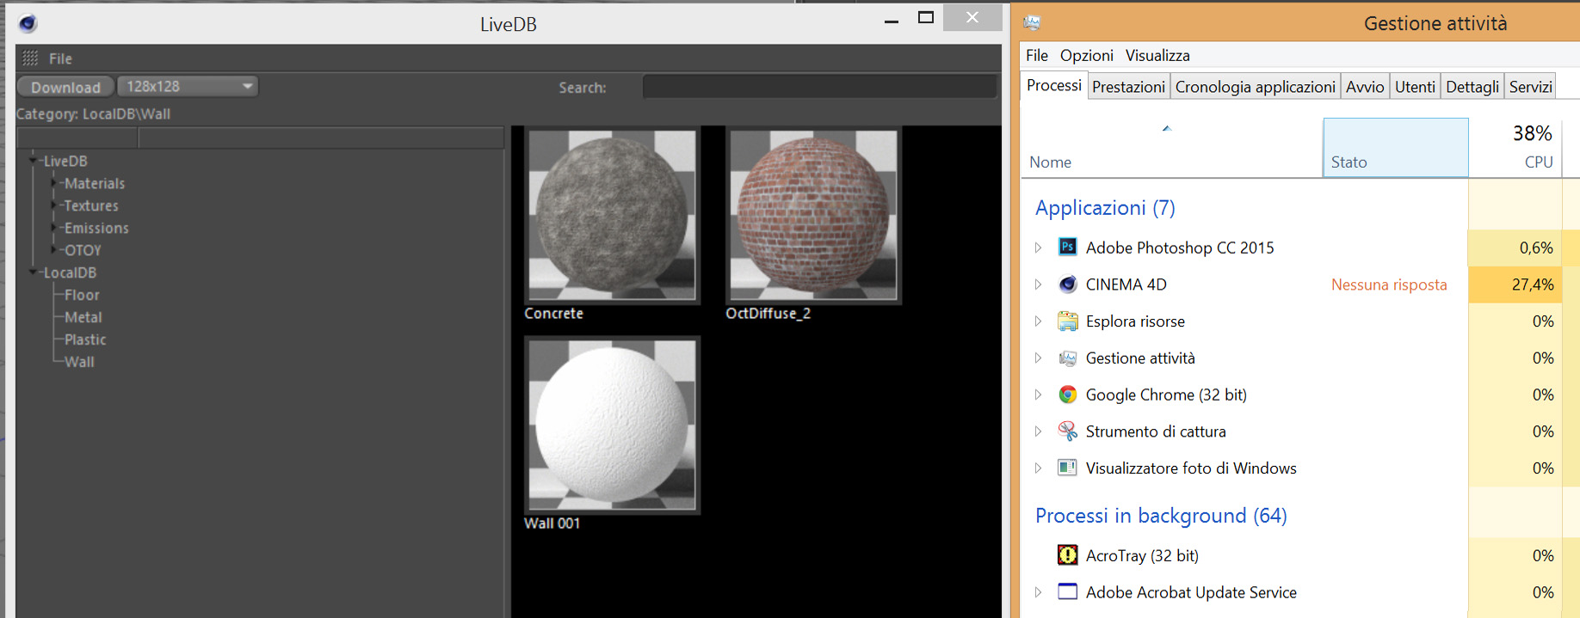Open the File menu in Gestione attività

tap(1037, 55)
